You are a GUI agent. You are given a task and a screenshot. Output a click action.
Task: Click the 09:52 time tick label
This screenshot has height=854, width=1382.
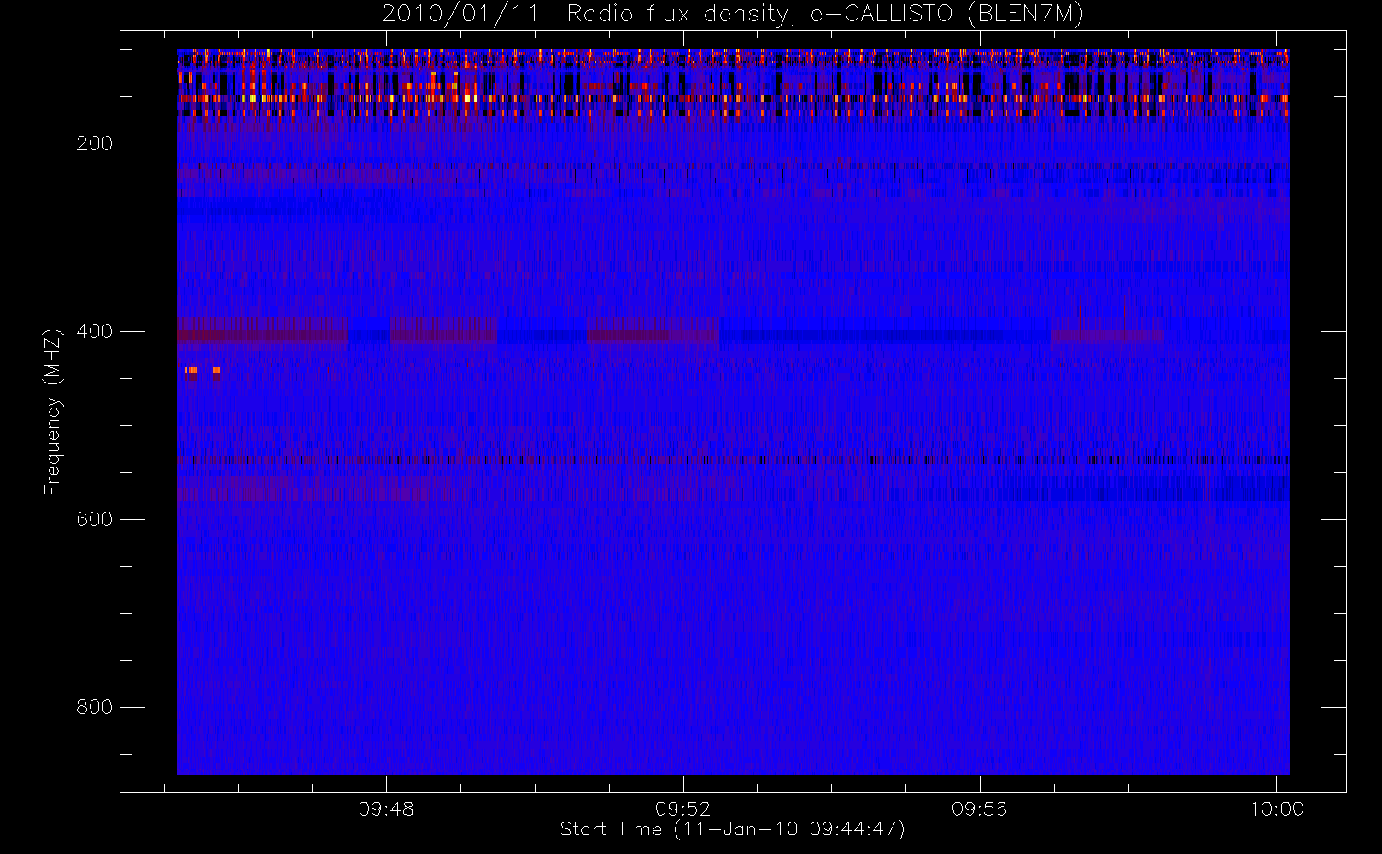tap(682, 808)
